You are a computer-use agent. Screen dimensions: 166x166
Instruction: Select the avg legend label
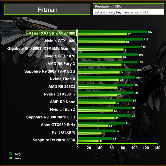pos(18,154)
